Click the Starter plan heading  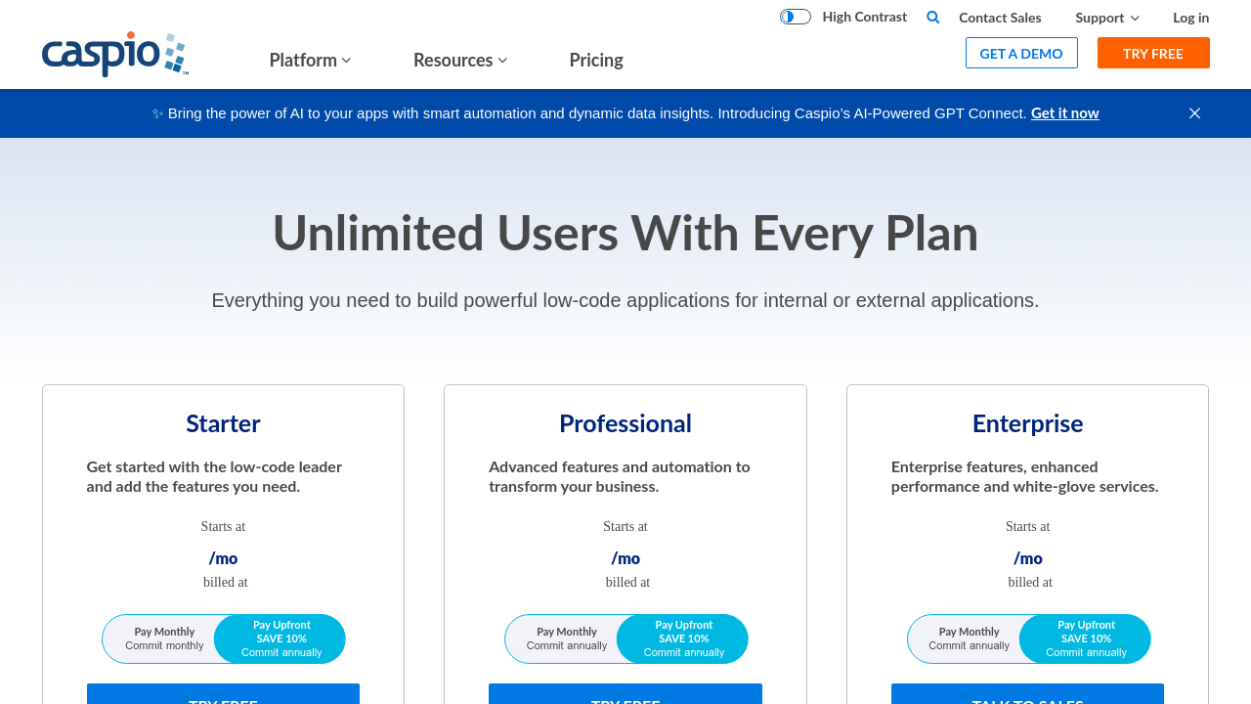click(x=223, y=423)
